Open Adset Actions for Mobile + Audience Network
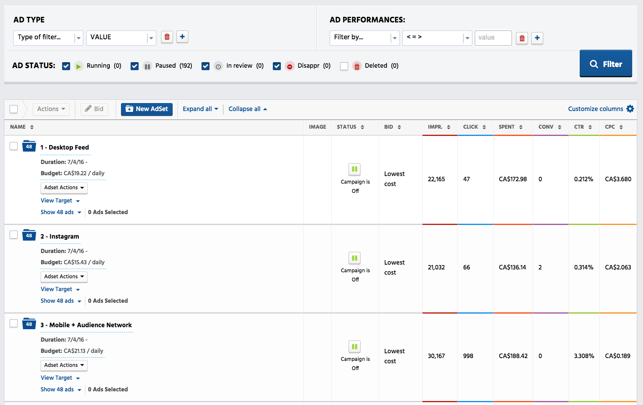 (x=64, y=365)
